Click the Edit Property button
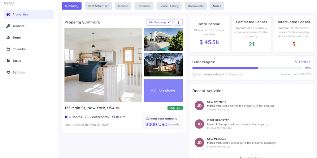The height and width of the screenshot is (158, 317). click(x=159, y=22)
